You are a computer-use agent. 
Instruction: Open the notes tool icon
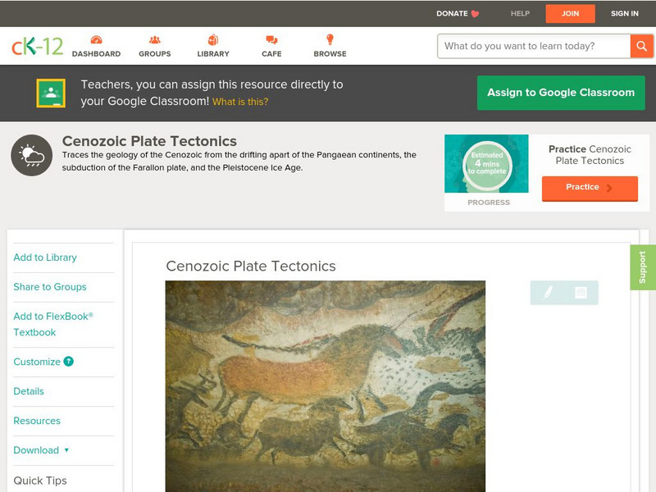coord(581,292)
